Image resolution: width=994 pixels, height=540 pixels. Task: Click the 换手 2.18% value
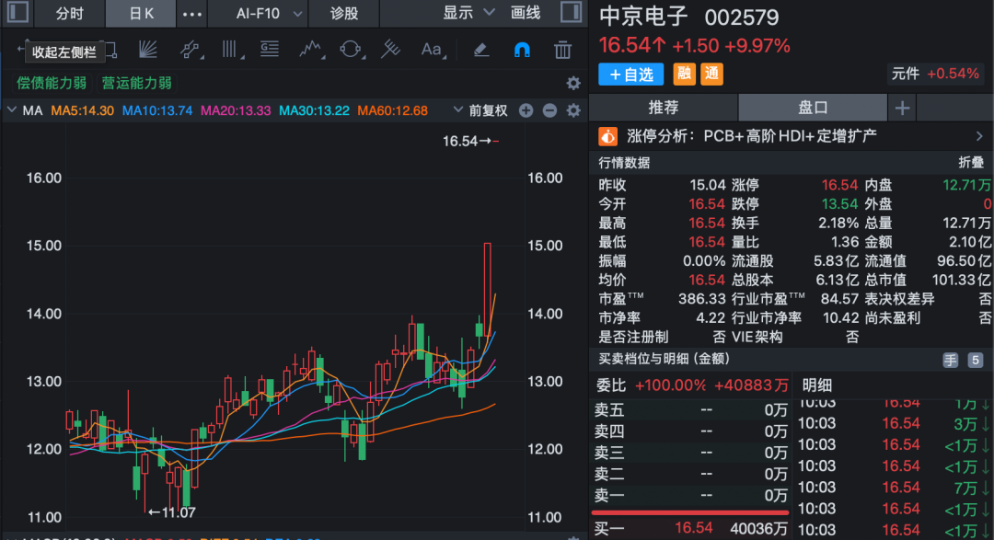click(838, 224)
